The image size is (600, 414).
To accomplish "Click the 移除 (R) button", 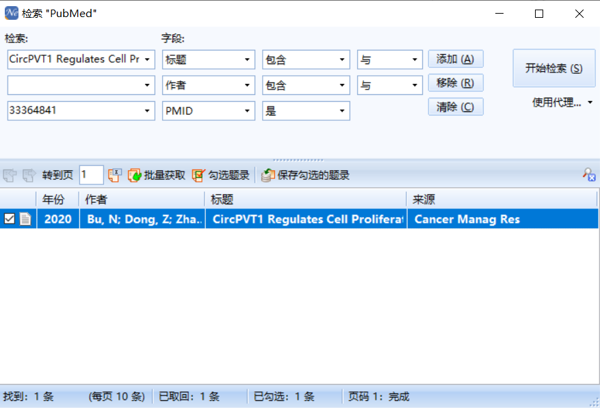I will click(456, 83).
